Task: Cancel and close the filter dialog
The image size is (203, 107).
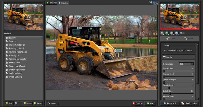Action: click(x=137, y=103)
